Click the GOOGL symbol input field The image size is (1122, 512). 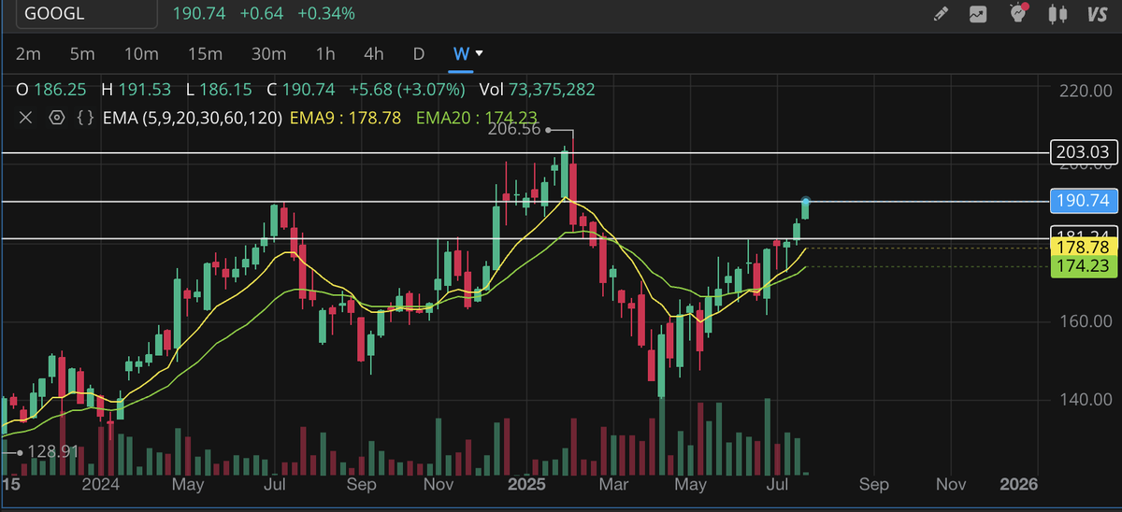tap(86, 14)
